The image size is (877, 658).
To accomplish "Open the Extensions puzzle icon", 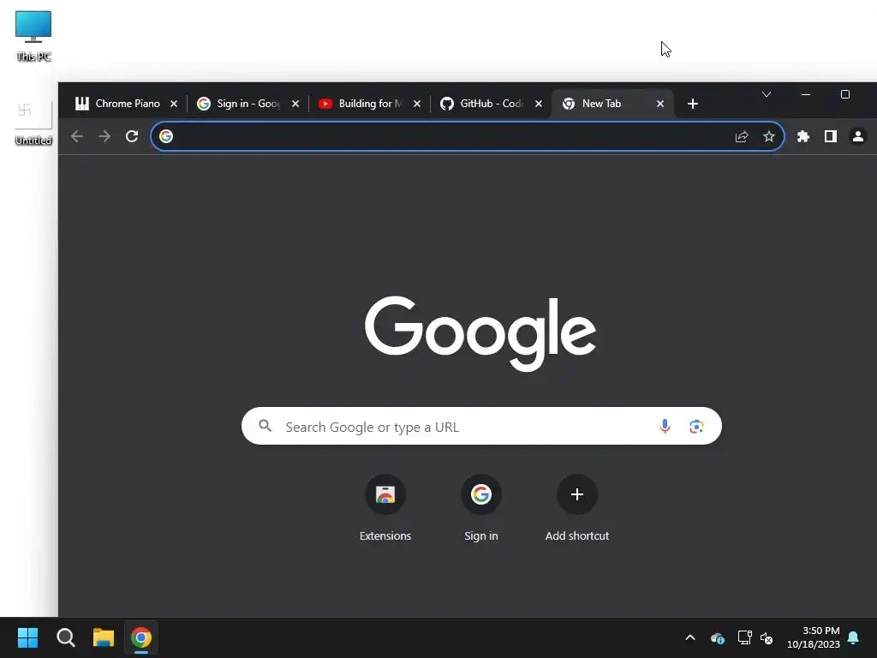I will [x=803, y=136].
